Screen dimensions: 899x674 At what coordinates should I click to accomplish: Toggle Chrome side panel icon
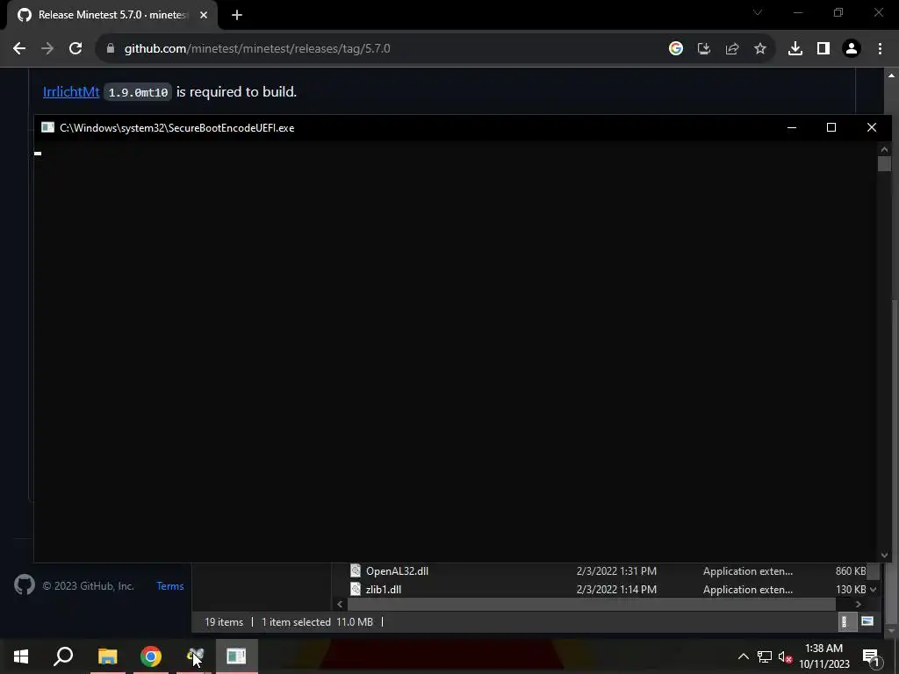pyautogui.click(x=823, y=49)
